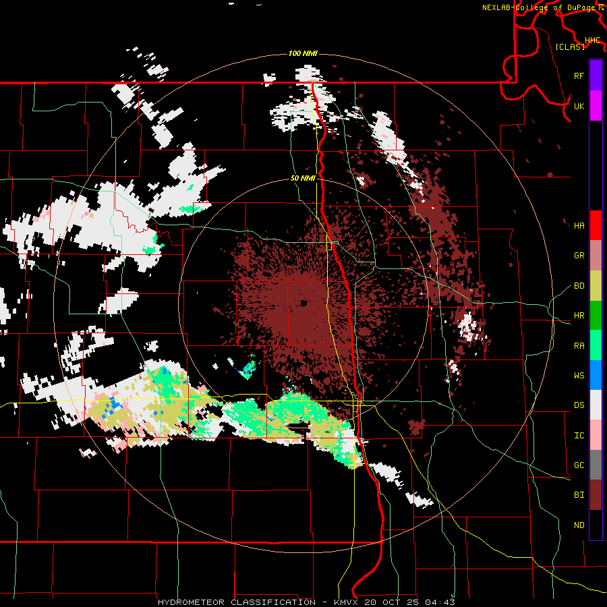Click the RF legend label
This screenshot has width=607, height=607.
click(579, 76)
